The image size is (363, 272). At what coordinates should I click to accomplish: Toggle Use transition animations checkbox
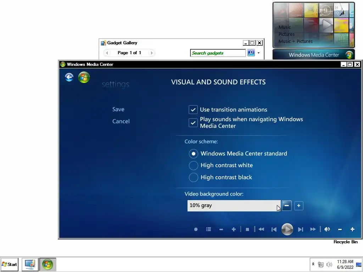tap(193, 110)
